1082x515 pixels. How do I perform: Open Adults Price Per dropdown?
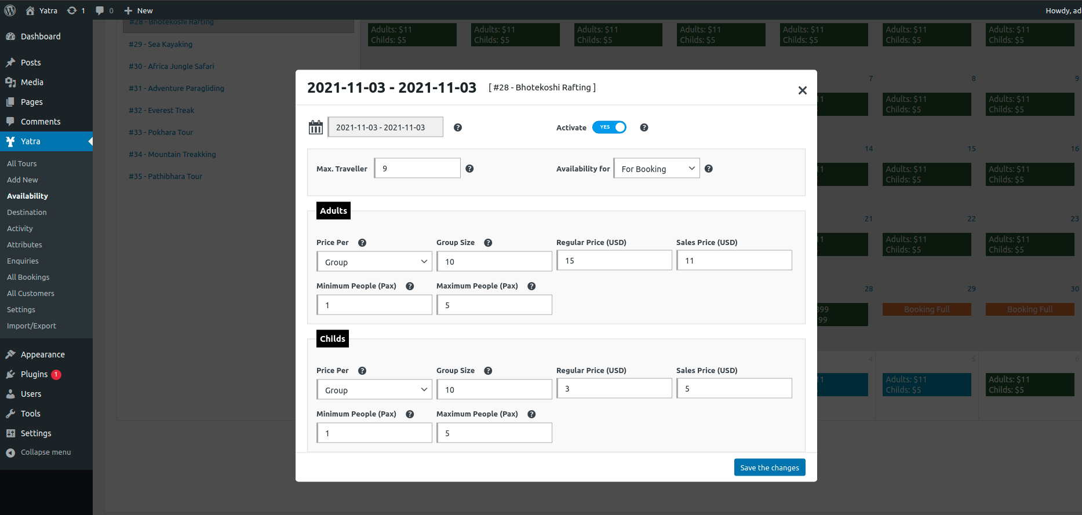(374, 262)
